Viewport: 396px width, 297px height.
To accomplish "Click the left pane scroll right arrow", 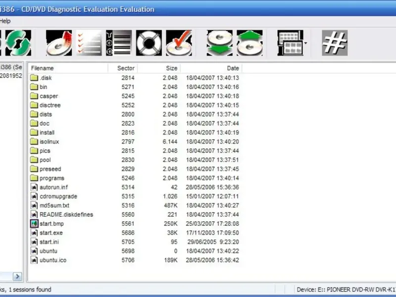I will 17,276.
